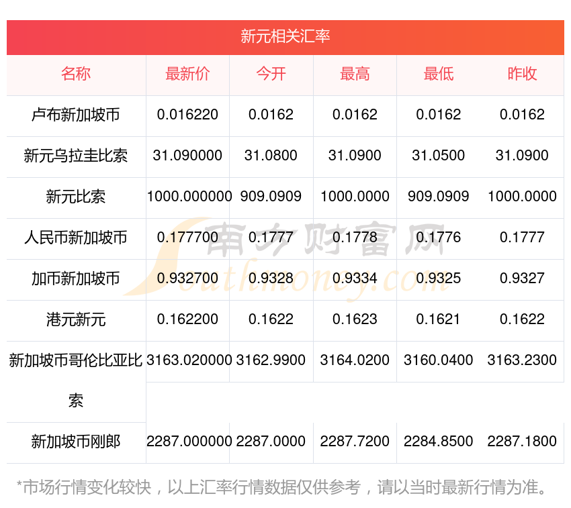Click the latest price 2287.000000
The height and width of the screenshot is (508, 571).
[x=189, y=442]
